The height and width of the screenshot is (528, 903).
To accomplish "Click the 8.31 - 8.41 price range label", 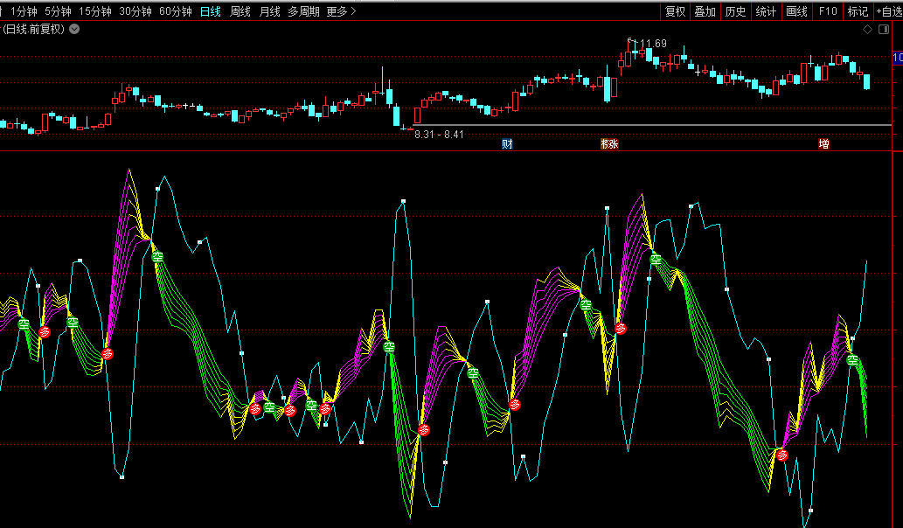I will tap(439, 135).
